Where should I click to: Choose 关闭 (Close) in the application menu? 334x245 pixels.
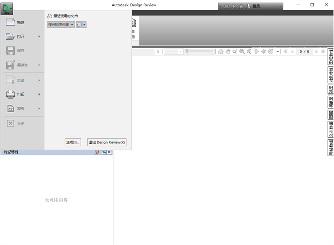23,123
